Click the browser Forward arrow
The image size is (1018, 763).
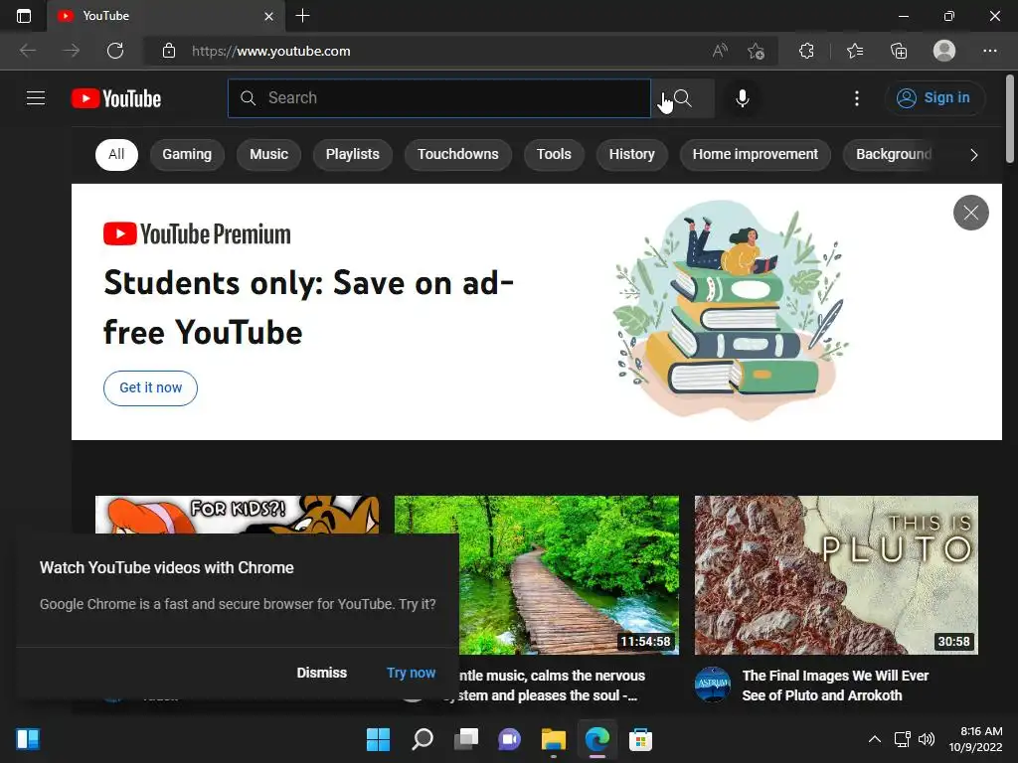pos(72,51)
